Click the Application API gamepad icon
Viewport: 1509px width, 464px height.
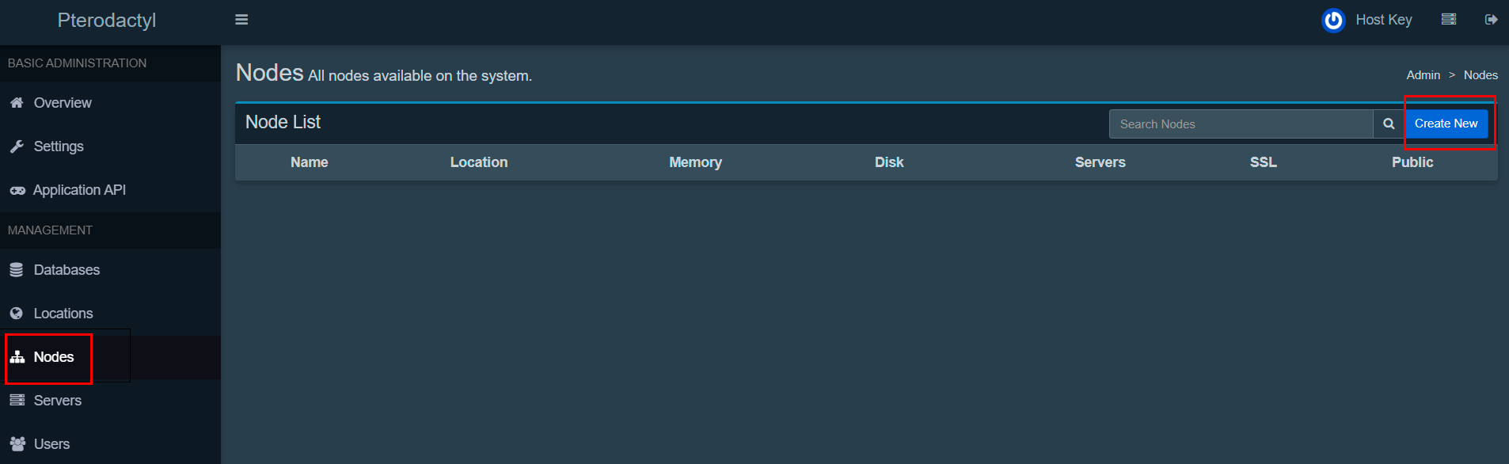click(x=17, y=190)
